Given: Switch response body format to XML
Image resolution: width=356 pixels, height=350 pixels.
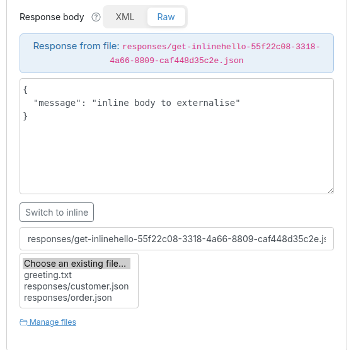Looking at the screenshot, I should (x=125, y=17).
